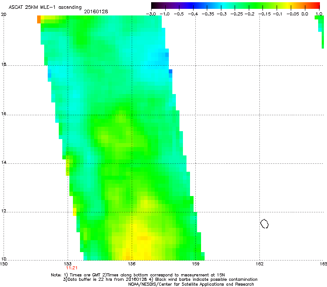Click the colorbar tick label -0.25

point(236,14)
